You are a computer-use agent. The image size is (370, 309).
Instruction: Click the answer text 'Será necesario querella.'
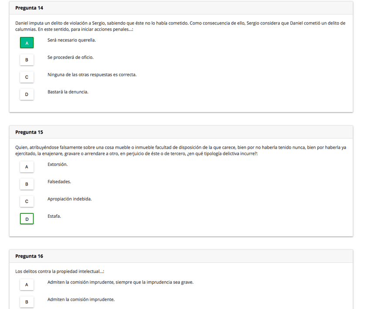coord(72,40)
